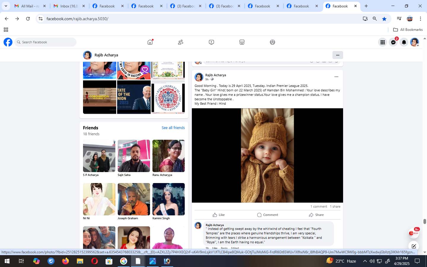This screenshot has height=267, width=427.
Task: View site information icon in address bar
Action: click(41, 19)
